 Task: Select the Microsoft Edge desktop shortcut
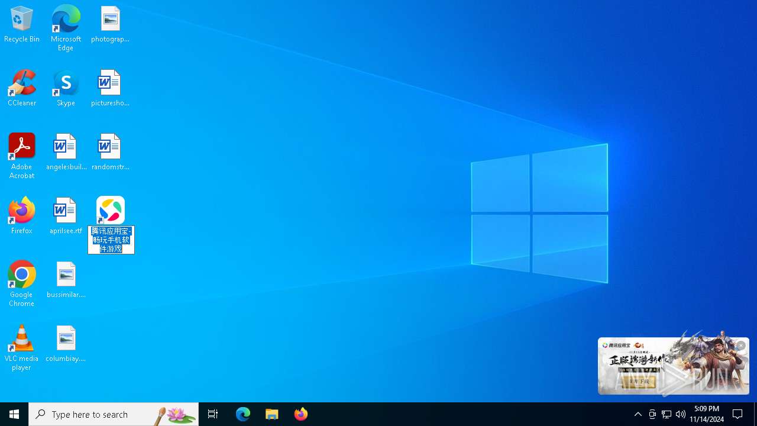click(x=66, y=28)
